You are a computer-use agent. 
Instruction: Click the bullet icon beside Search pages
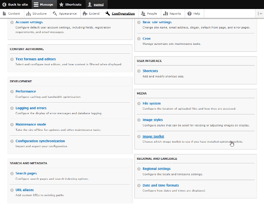click(x=12, y=174)
